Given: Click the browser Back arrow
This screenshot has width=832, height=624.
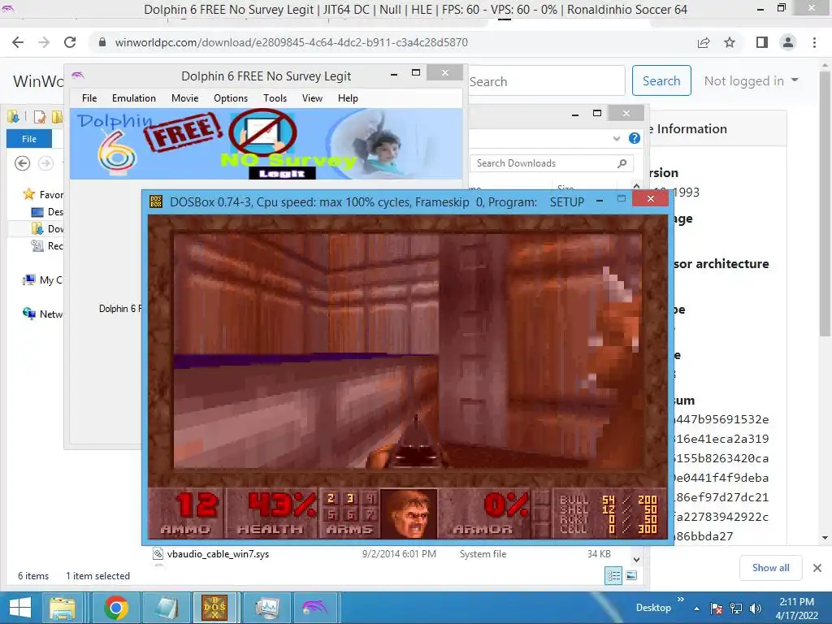Looking at the screenshot, I should (x=18, y=42).
